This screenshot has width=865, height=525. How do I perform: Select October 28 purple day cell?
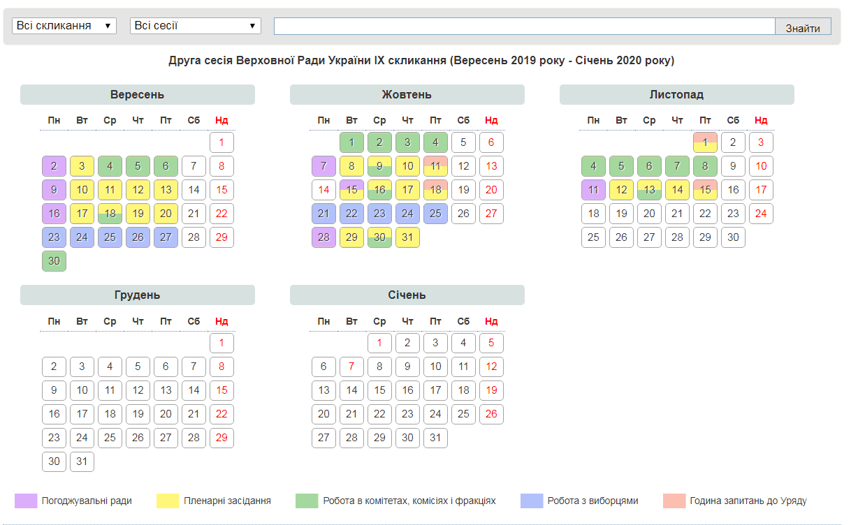(x=324, y=237)
